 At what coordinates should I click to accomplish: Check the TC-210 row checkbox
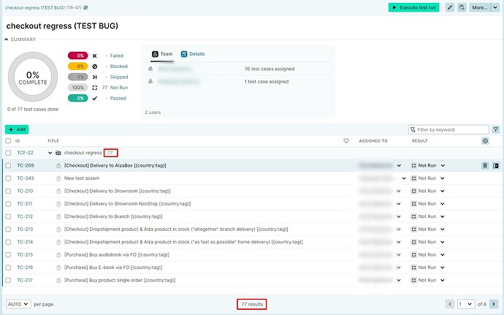click(x=8, y=191)
